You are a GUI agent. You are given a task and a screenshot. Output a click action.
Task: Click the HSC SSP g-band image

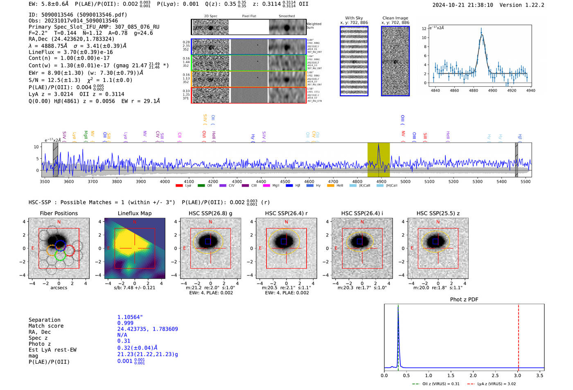pos(210,248)
